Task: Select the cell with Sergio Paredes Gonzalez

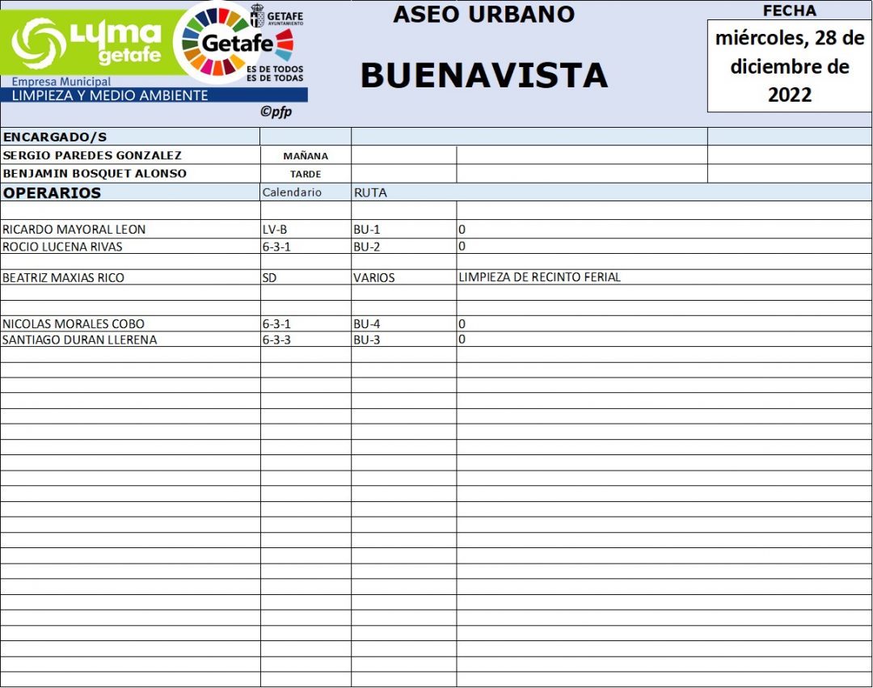Action: [x=93, y=155]
